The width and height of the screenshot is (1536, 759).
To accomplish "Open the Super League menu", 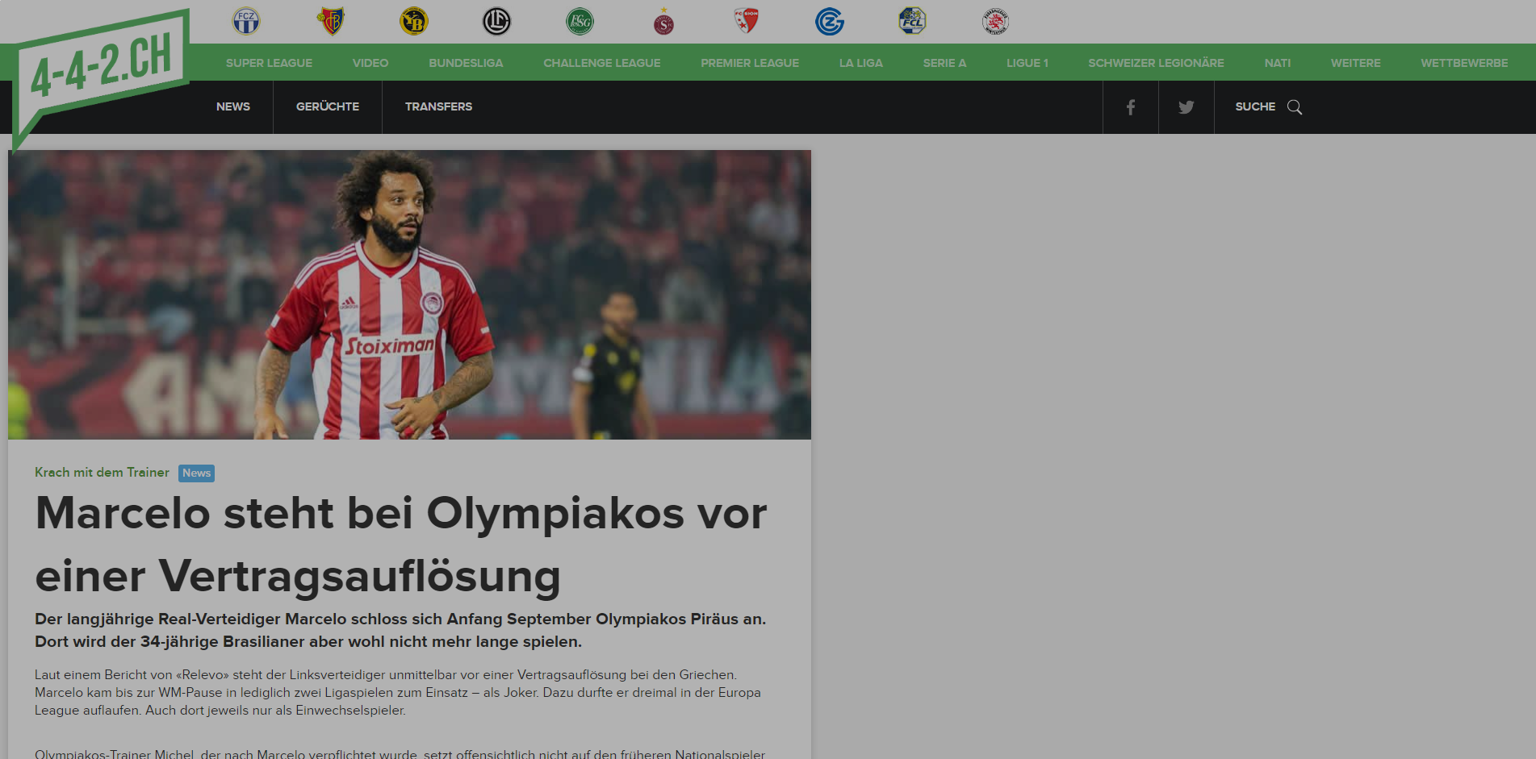I will point(269,63).
